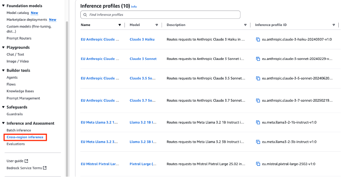This screenshot has height=177, width=341.
Task: Copy the Claude 3 Haiku inference profile ID
Action: coord(258,40)
